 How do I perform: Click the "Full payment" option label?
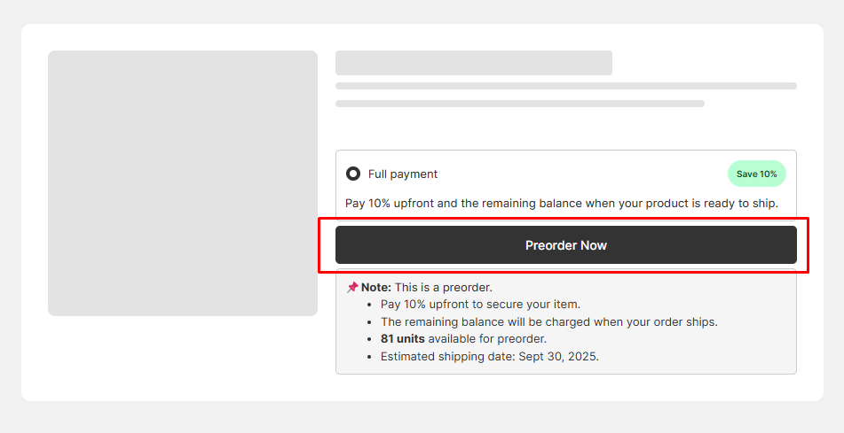tap(403, 174)
